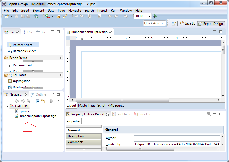Select the Comments property category
The height and width of the screenshot is (162, 229).
point(84,142)
